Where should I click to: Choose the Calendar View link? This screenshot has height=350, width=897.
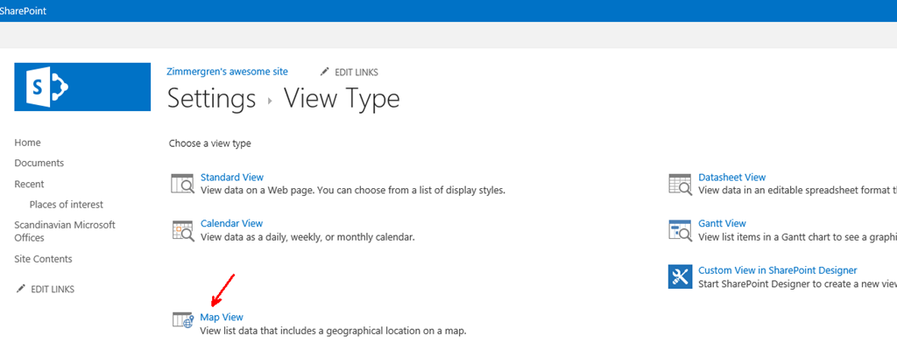click(231, 224)
